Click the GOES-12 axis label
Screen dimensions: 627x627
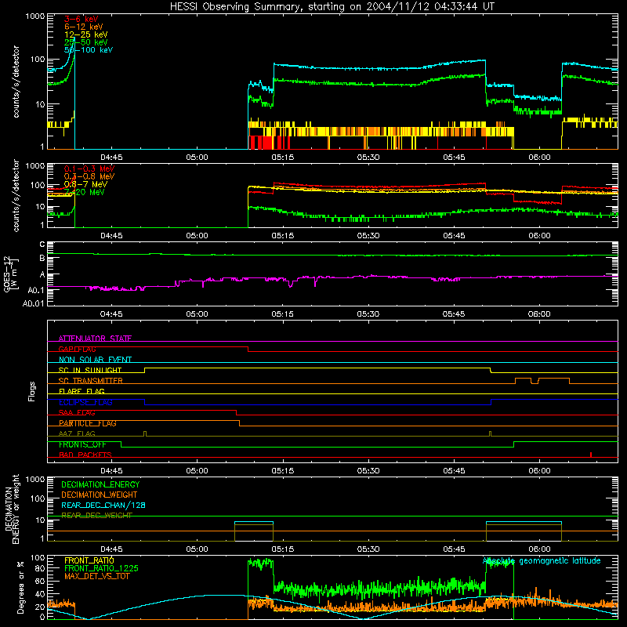[11, 274]
